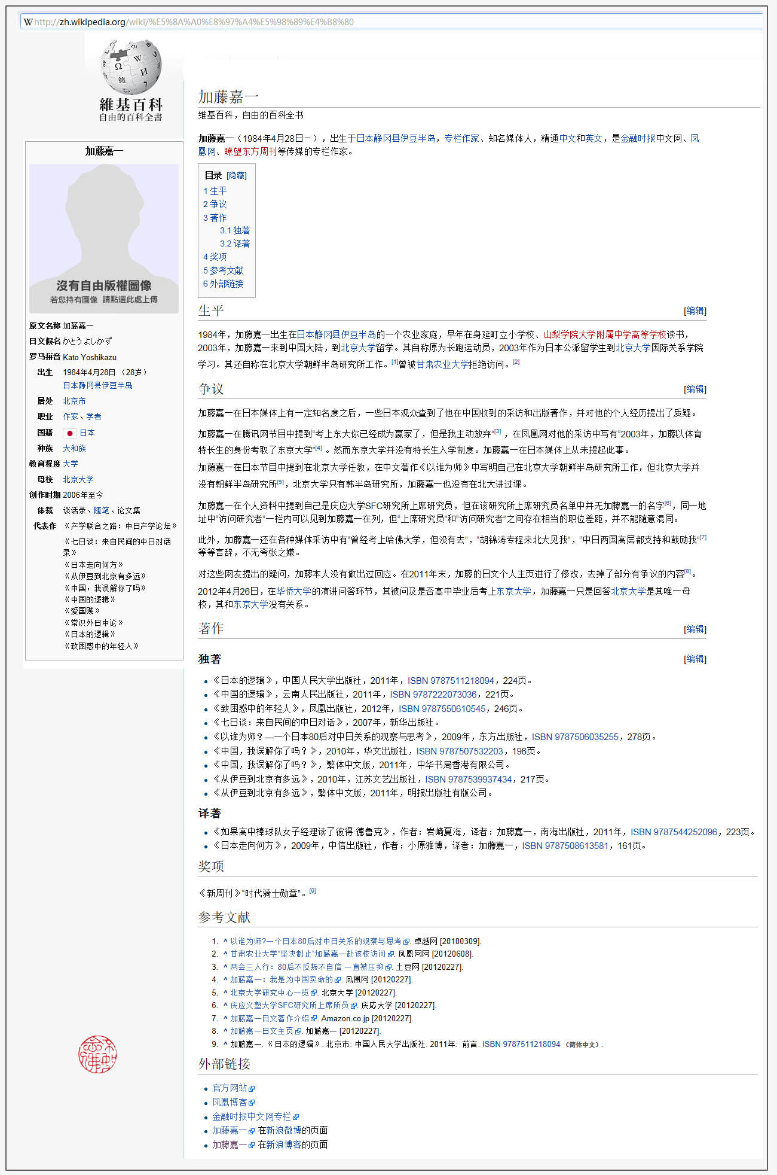Jump to contents entry 2 争议
Screen dimensions: 777x1175
pos(215,204)
